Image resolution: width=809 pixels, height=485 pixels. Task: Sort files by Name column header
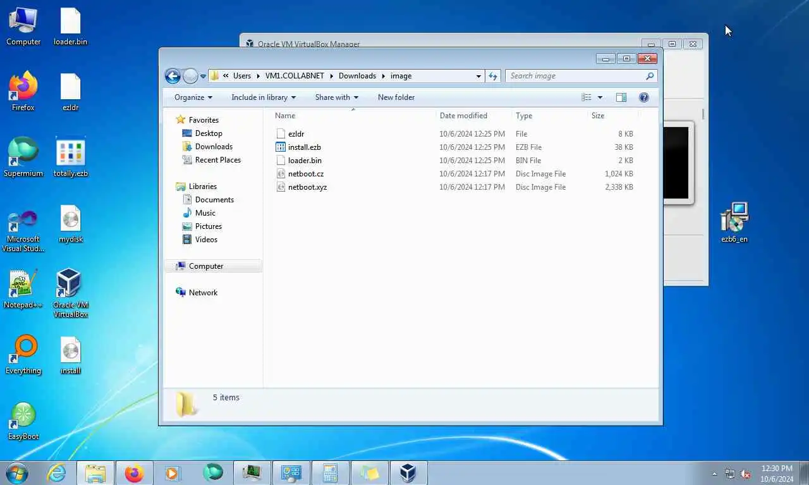point(353,116)
